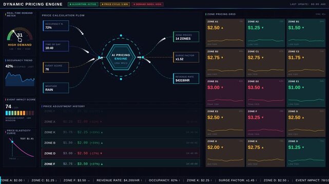Select Zone D2 price $3.50
The image size is (329, 184).
click(x=254, y=87)
